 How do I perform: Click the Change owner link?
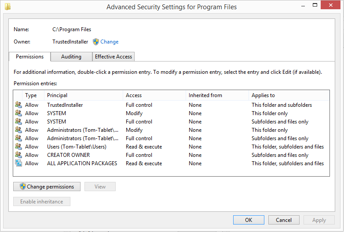(109, 42)
